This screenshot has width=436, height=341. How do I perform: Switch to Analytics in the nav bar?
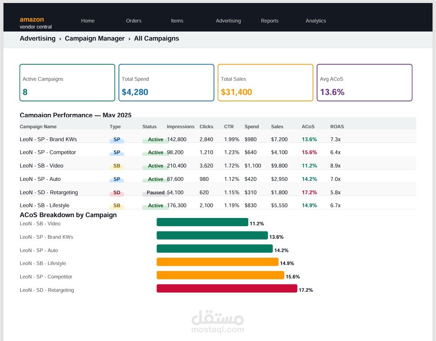click(x=316, y=21)
